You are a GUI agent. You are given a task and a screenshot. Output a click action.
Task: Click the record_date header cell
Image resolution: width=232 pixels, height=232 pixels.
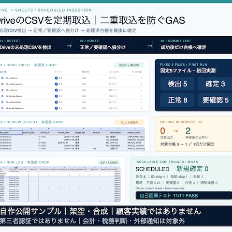click(x=66, y=132)
